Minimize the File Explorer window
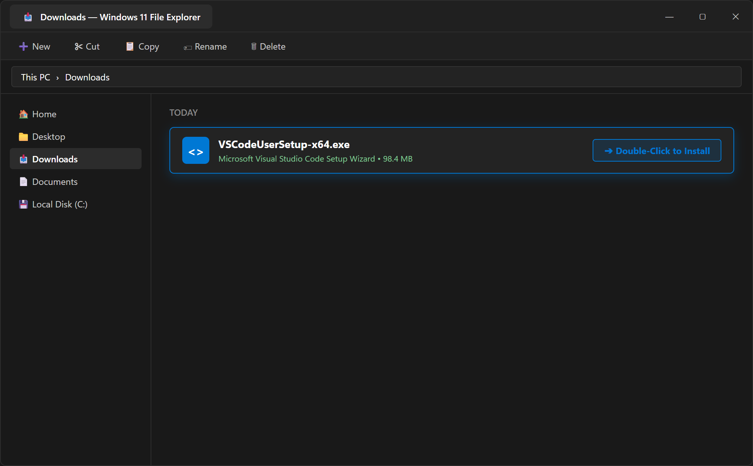Screen dimensions: 753x466 tap(669, 17)
